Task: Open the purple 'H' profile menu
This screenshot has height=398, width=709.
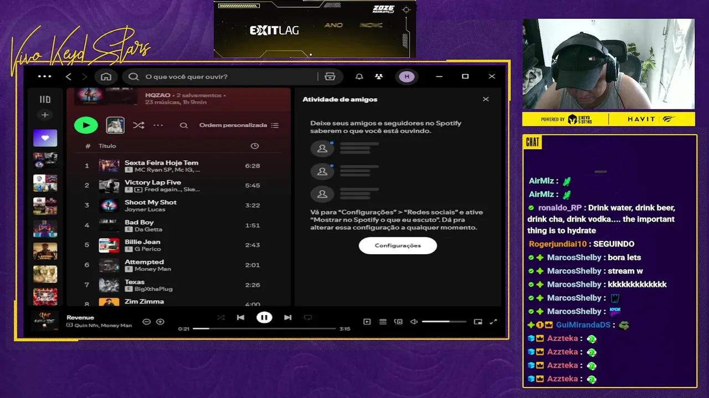Action: pos(407,77)
